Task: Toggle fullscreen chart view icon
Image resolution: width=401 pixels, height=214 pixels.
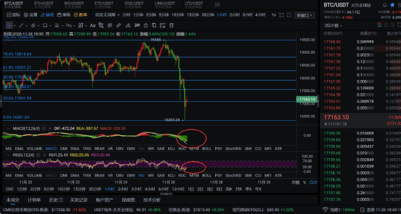Action: [281, 15]
